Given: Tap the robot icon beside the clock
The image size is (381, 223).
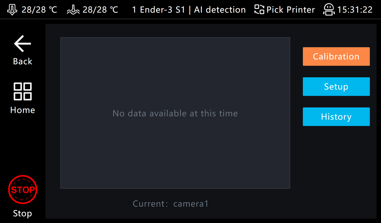Looking at the screenshot, I should pyautogui.click(x=329, y=10).
